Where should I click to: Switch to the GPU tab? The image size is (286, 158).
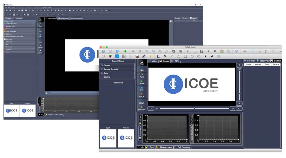click(176, 61)
